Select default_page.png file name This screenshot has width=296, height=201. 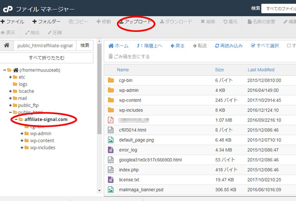(136, 140)
